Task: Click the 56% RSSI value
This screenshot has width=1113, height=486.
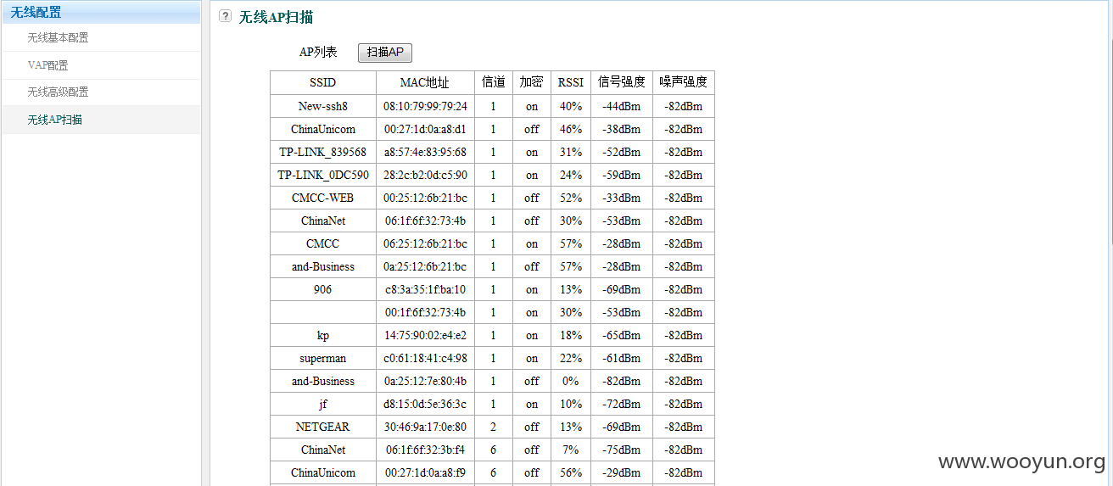Action: pyautogui.click(x=571, y=472)
